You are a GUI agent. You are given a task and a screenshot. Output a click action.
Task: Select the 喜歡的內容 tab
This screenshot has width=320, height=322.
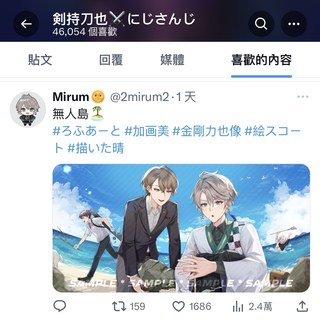tap(261, 60)
